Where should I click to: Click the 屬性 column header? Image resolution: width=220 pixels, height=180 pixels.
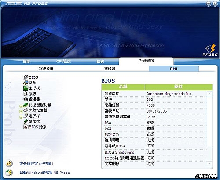178,87
